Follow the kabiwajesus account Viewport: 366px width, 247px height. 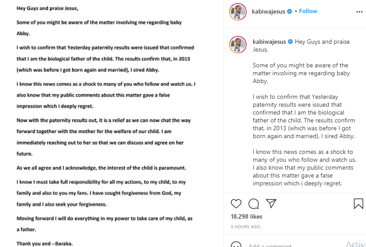click(308, 11)
